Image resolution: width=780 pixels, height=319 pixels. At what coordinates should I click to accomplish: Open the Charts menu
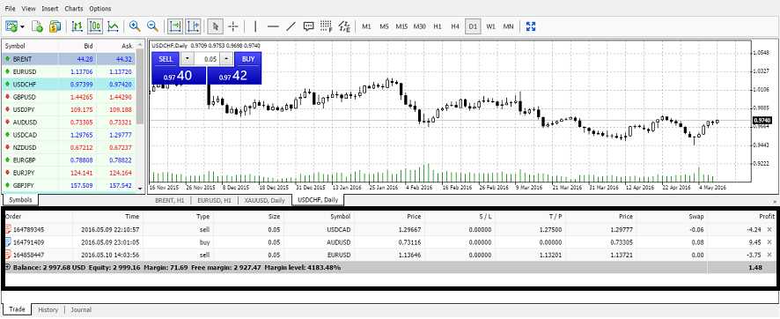coord(74,9)
